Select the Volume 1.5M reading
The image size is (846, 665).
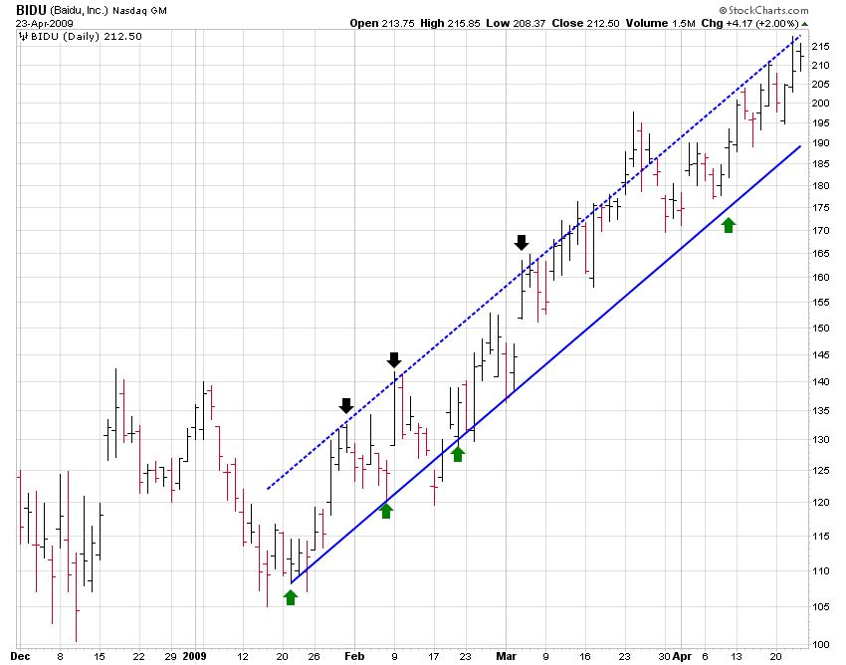[661, 23]
